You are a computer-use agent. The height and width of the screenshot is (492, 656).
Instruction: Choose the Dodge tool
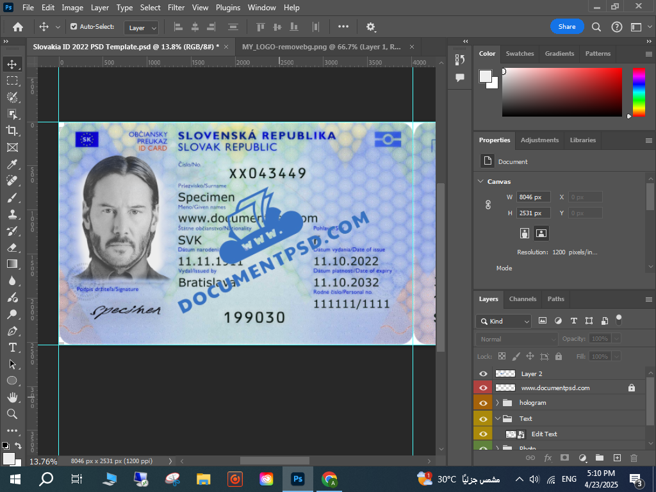12,314
